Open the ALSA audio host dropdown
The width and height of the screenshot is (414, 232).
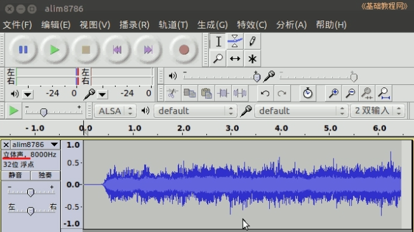click(x=115, y=111)
